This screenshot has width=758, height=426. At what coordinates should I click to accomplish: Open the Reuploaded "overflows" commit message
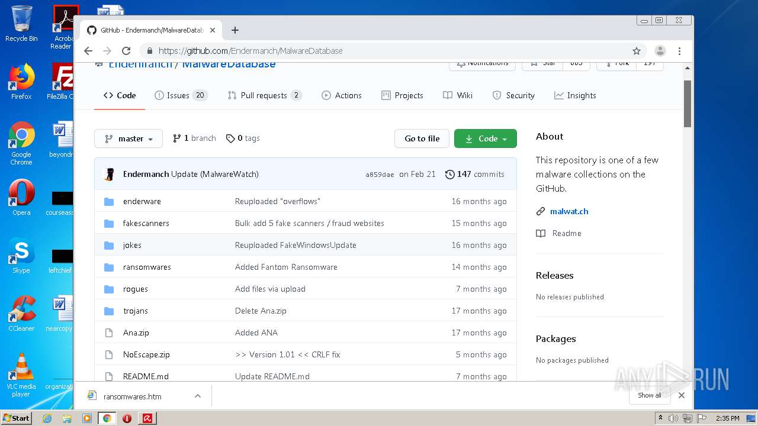(277, 201)
